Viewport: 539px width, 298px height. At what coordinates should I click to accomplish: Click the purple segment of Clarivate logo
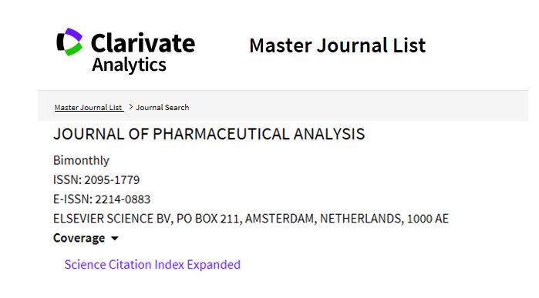pos(73,35)
